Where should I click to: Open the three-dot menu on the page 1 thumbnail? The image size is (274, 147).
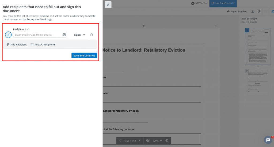[267, 32]
